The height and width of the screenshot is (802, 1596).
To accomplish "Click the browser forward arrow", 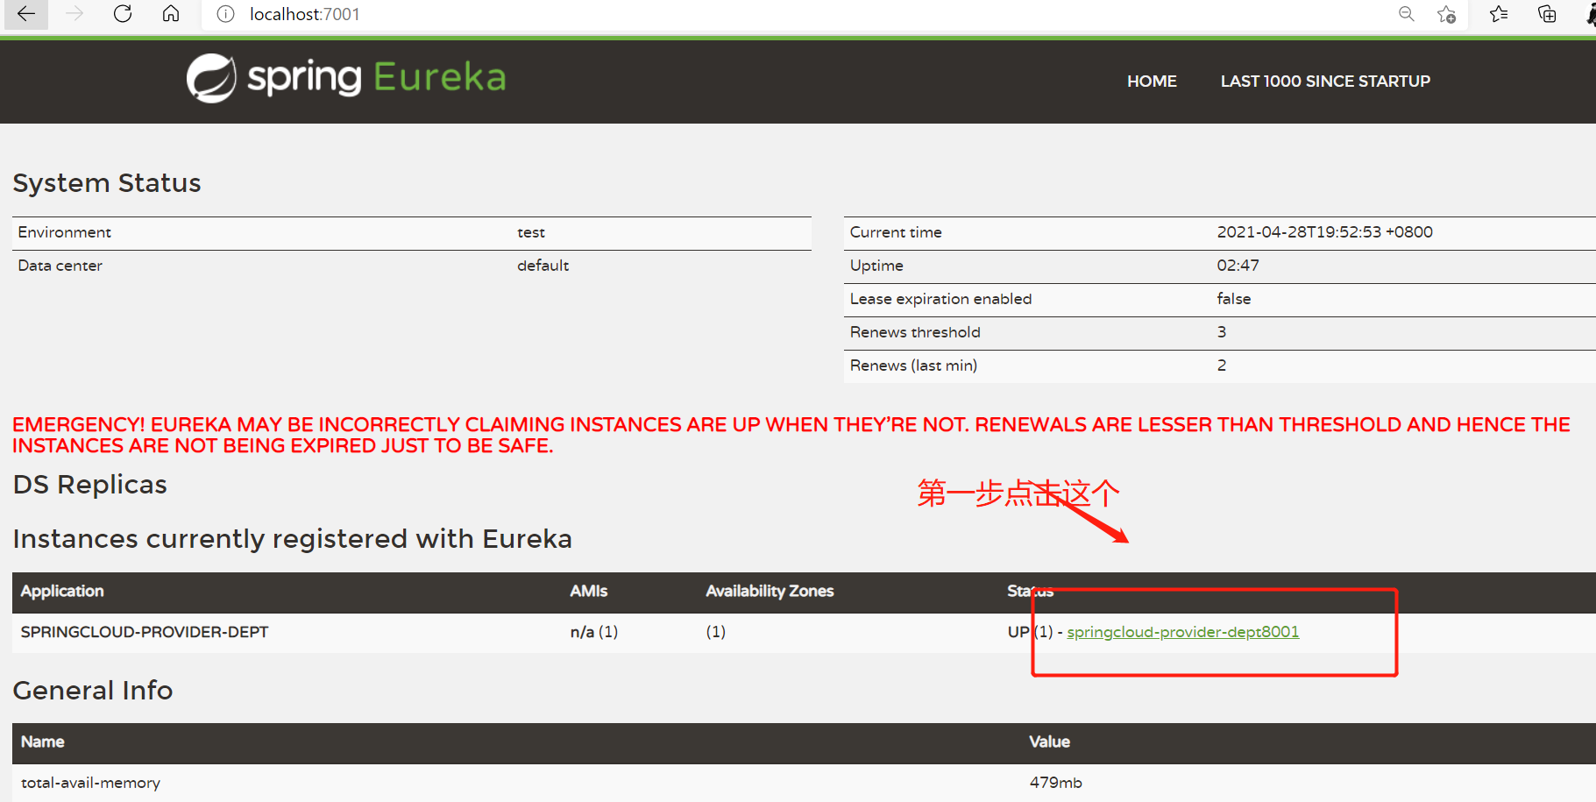I will tap(74, 14).
